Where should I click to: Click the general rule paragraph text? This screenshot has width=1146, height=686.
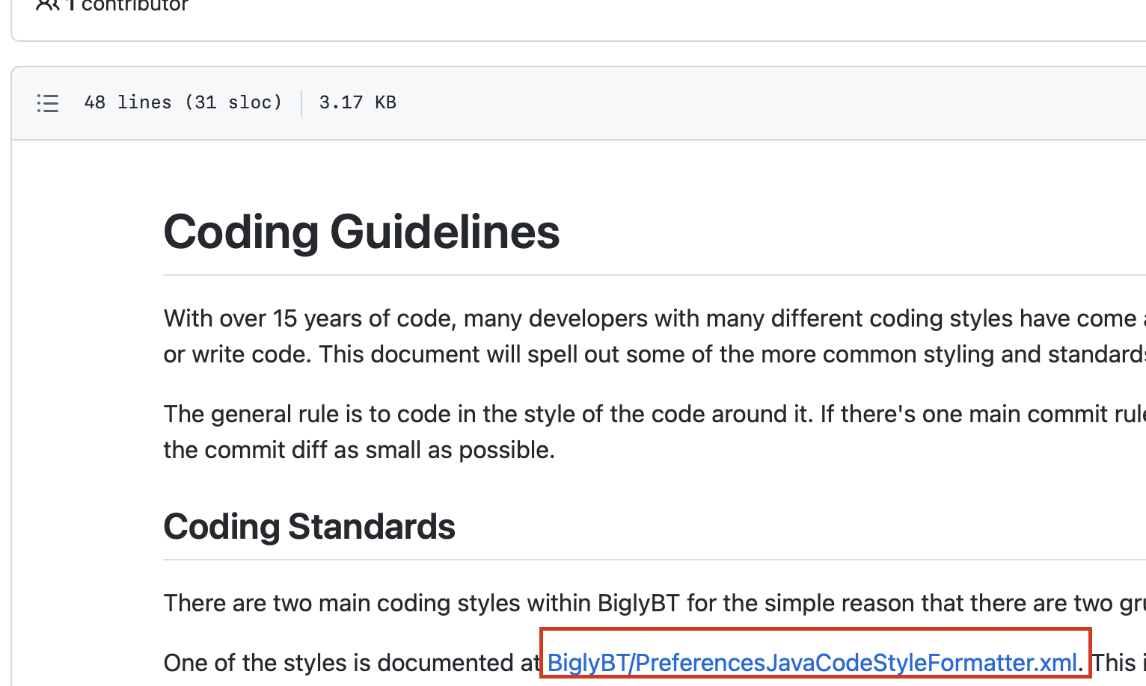click(524, 413)
